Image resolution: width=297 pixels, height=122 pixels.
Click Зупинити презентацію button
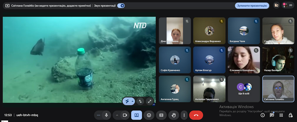tap(252, 6)
